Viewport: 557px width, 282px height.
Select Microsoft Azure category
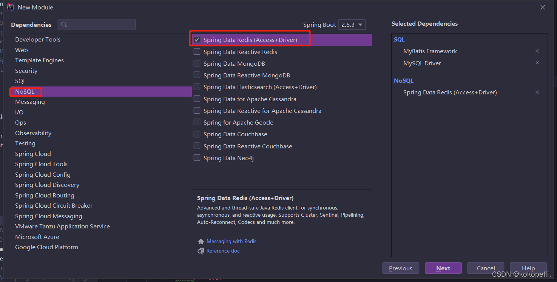coord(102,237)
